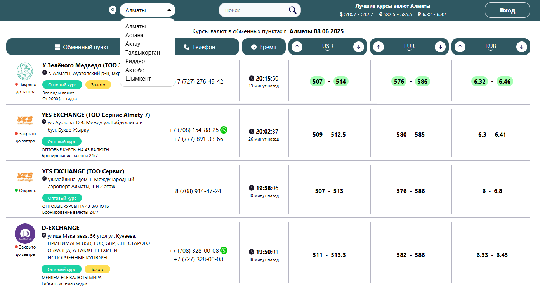This screenshot has width=540, height=288.
Task: Sort by USD descending arrow
Action: (x=359, y=47)
